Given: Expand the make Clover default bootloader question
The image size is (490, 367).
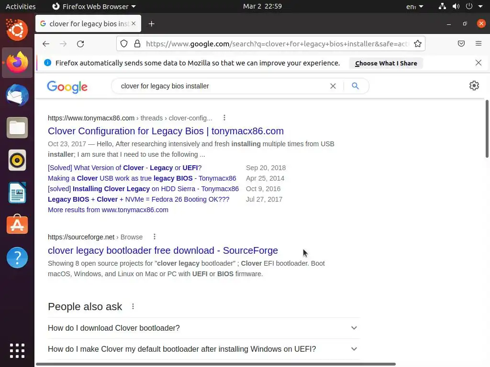Looking at the screenshot, I should (x=204, y=349).
